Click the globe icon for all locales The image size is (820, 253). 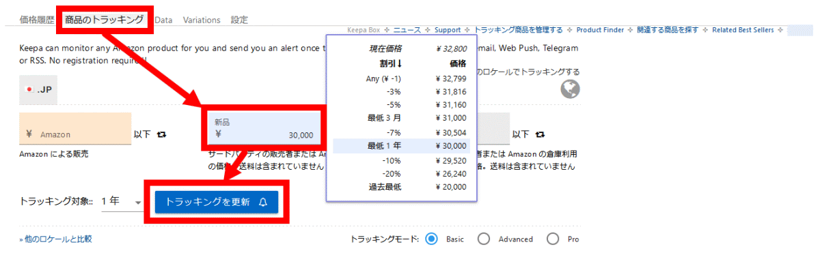570,89
